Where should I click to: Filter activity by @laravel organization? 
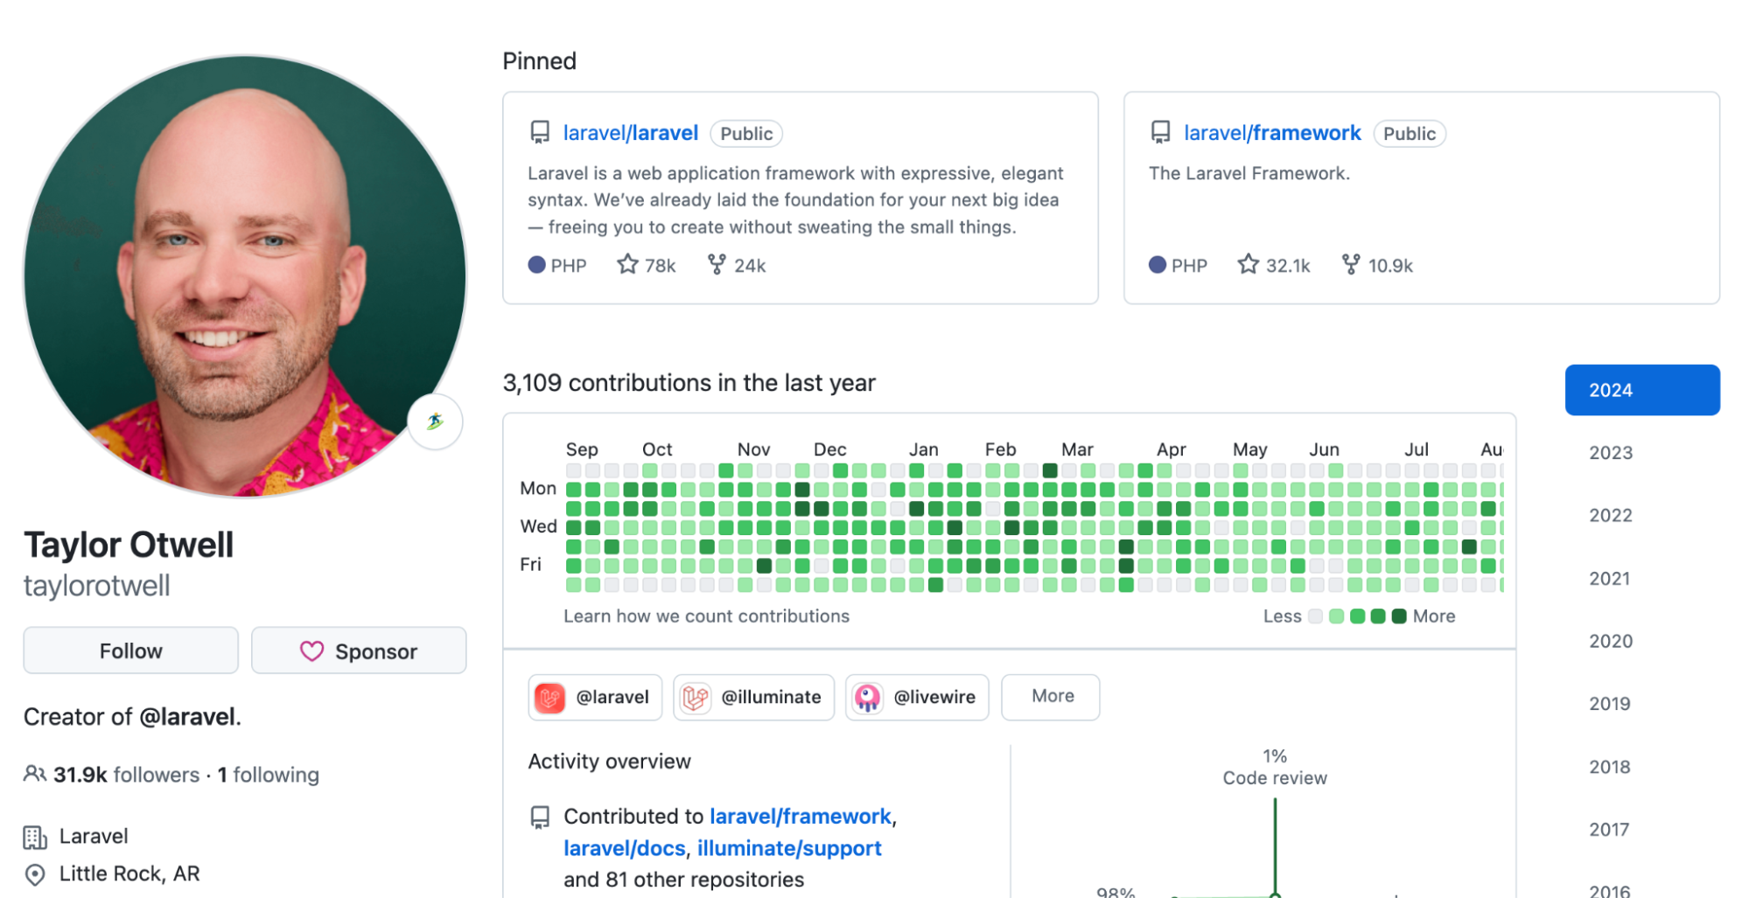pos(595,697)
